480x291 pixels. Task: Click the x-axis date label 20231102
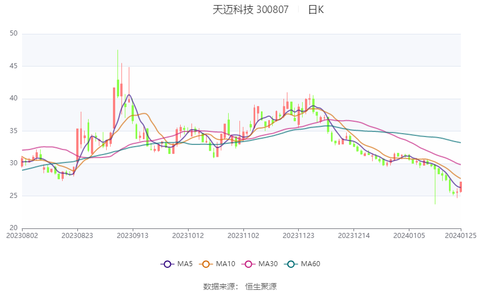point(243,236)
